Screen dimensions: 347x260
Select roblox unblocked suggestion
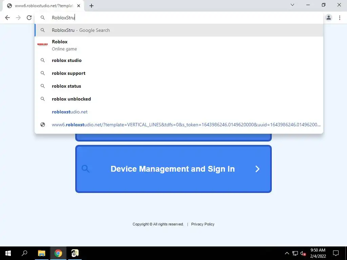pos(179,99)
